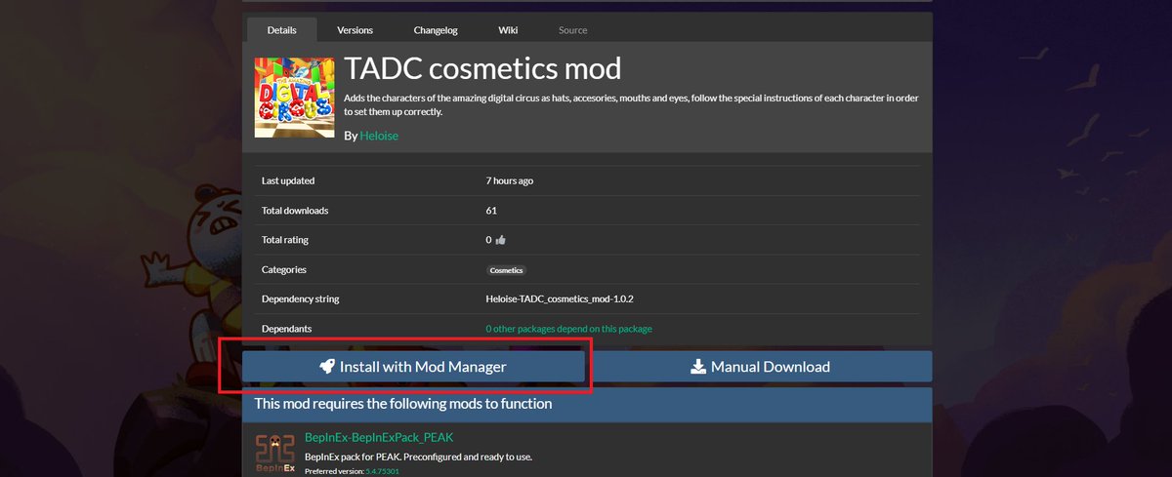Click the Cosmetics category tag
This screenshot has width=1172, height=477.
click(x=507, y=269)
